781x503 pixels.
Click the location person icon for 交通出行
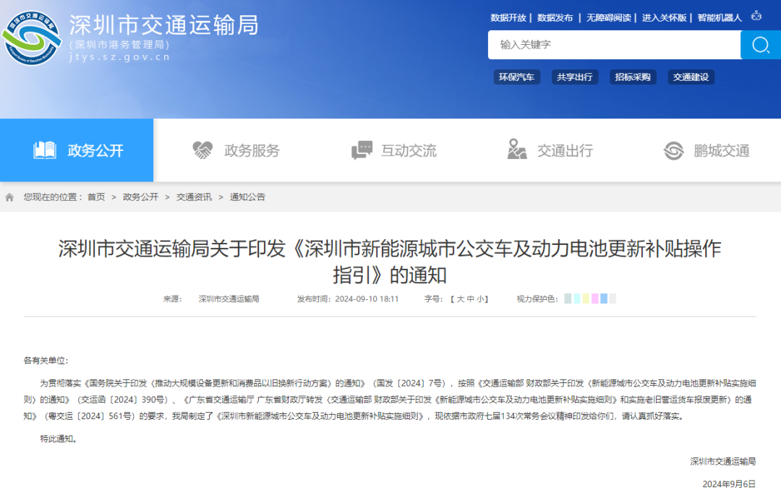pyautogui.click(x=516, y=150)
